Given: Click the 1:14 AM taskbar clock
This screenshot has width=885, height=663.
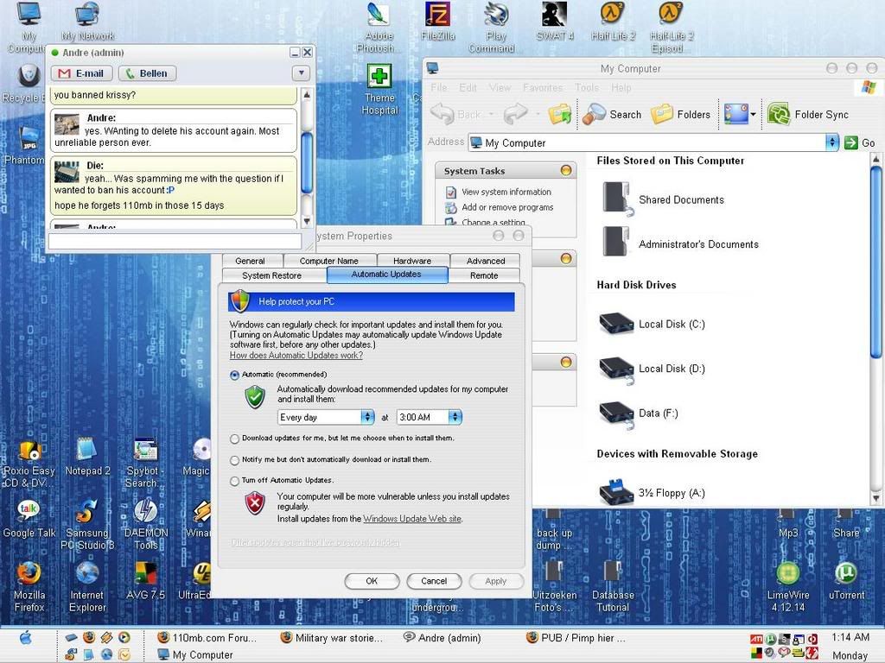Looking at the screenshot, I should pyautogui.click(x=850, y=637).
